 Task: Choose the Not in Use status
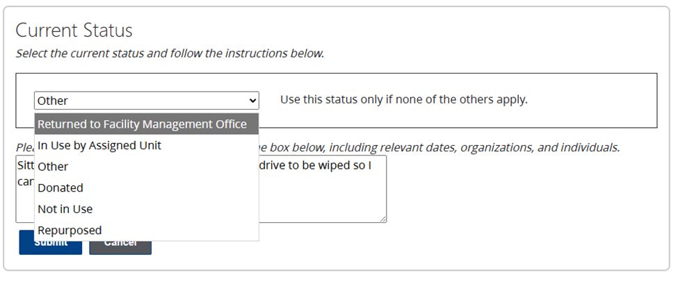point(65,209)
